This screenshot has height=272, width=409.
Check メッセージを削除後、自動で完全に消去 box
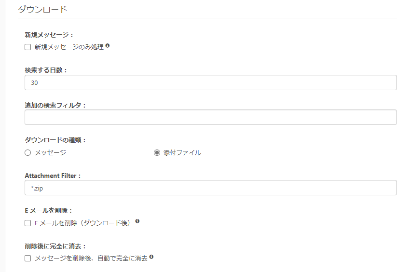pyautogui.click(x=28, y=258)
